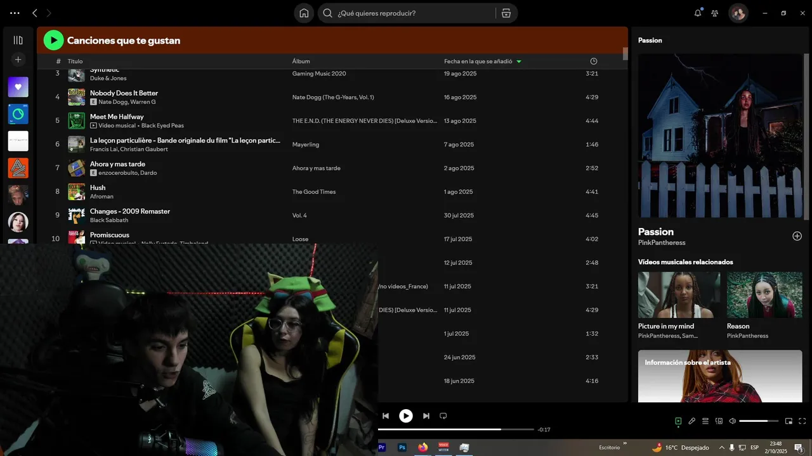Sort by 'Fecha en la que se añadió'
The height and width of the screenshot is (456, 812).
pos(478,61)
